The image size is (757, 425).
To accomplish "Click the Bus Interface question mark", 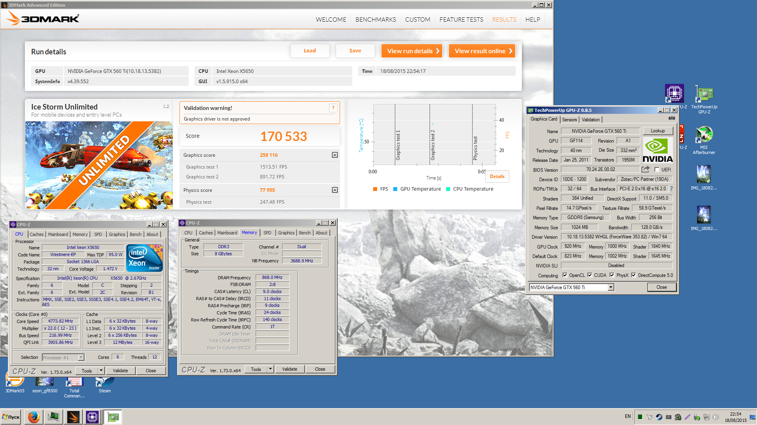I will coord(671,189).
